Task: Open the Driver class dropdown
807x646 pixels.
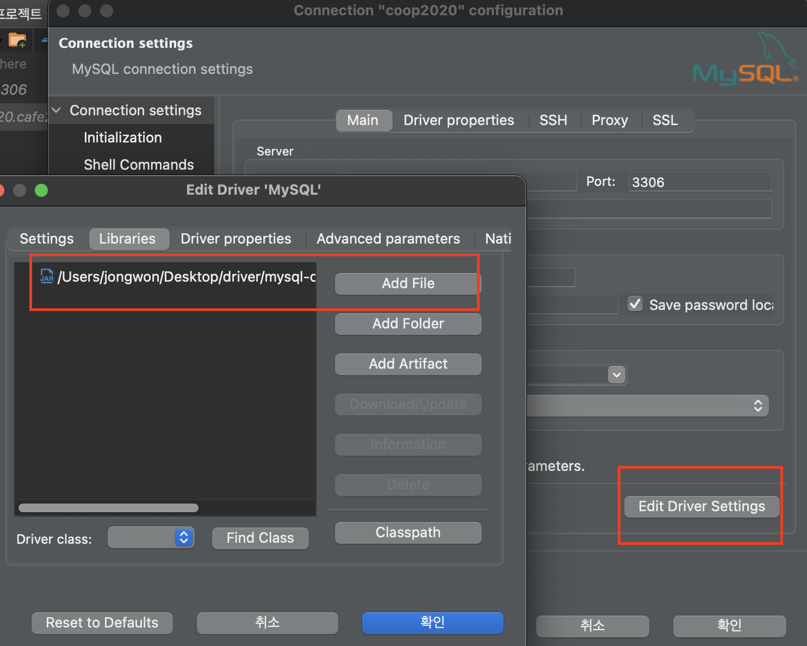Action: [151, 538]
